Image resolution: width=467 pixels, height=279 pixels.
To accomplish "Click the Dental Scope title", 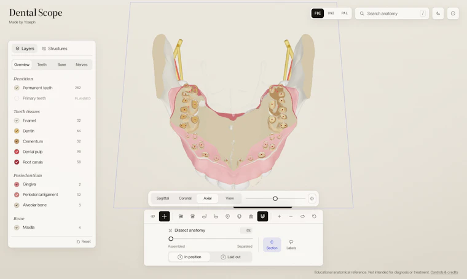I will point(36,13).
